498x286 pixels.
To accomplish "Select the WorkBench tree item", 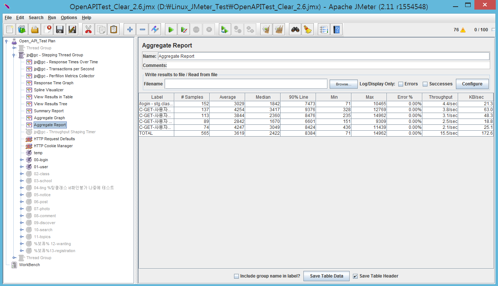I will (x=29, y=265).
